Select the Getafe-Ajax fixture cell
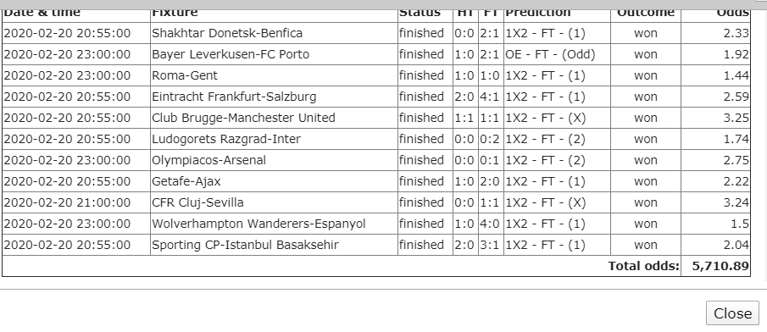Screen dimensions: 767x332 click(x=274, y=181)
